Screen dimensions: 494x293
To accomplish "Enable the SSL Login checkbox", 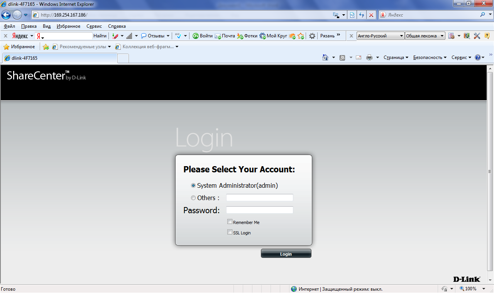I will [x=230, y=232].
